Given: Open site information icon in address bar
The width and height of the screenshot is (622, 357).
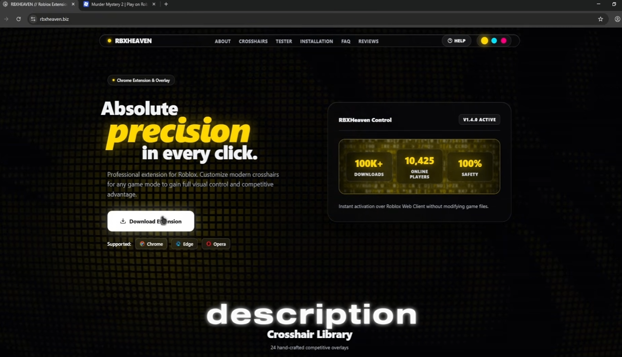Looking at the screenshot, I should pos(33,19).
